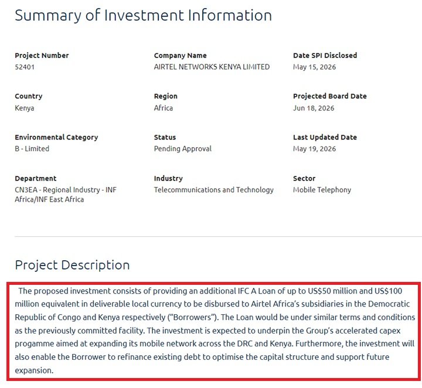Viewport: 422px width, 388px height.
Task: Click the Environmental Category label
Action: point(56,137)
